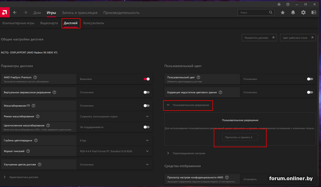Collapse Пользовательские разрешения section
This screenshot has height=187, width=321.
click(x=168, y=105)
